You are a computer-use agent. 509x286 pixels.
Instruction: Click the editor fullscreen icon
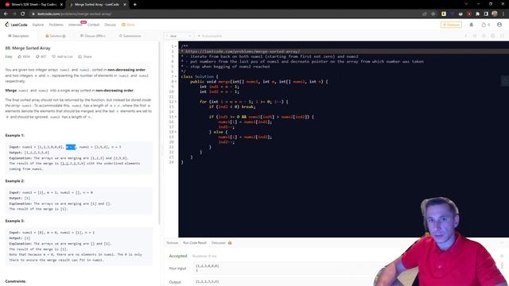pos(502,36)
